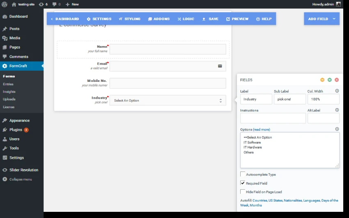The height and width of the screenshot is (218, 349).
Task: Edit the Label field containing Industry
Action: (x=256, y=99)
